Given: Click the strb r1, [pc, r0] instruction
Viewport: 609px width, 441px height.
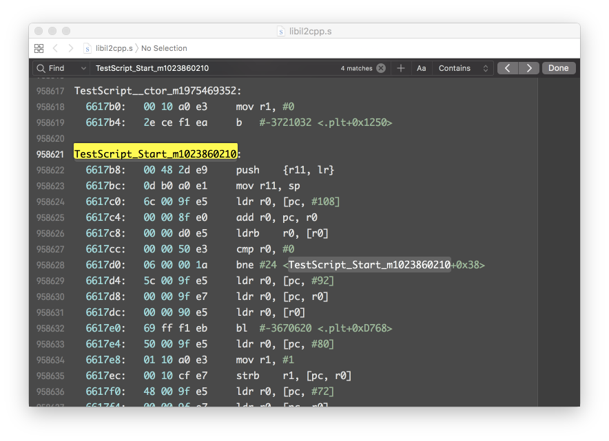Looking at the screenshot, I should [x=293, y=376].
